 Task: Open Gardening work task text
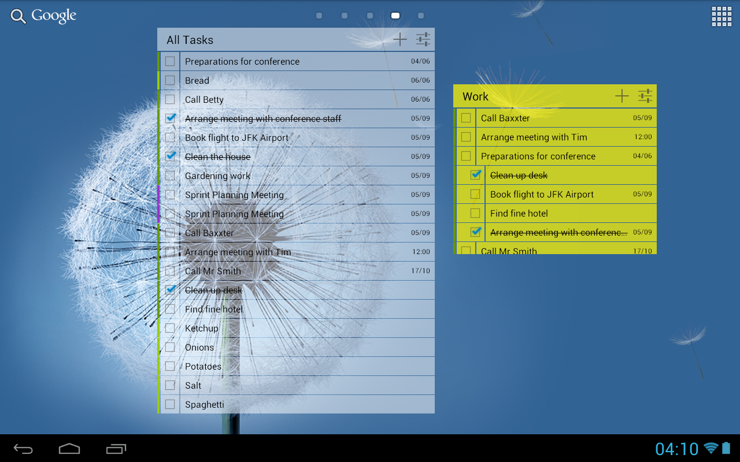click(217, 176)
